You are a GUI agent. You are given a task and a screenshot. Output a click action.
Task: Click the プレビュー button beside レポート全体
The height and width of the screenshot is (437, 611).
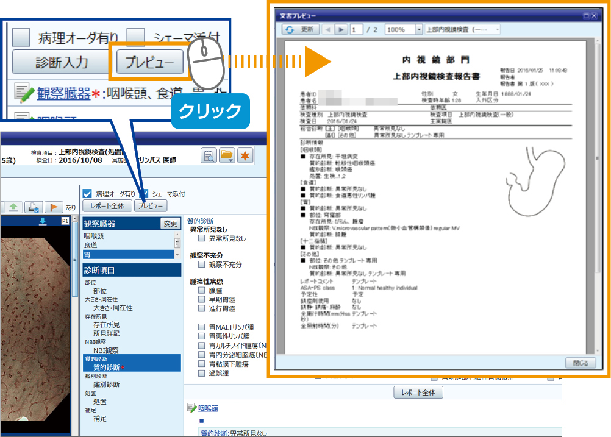coord(150,206)
